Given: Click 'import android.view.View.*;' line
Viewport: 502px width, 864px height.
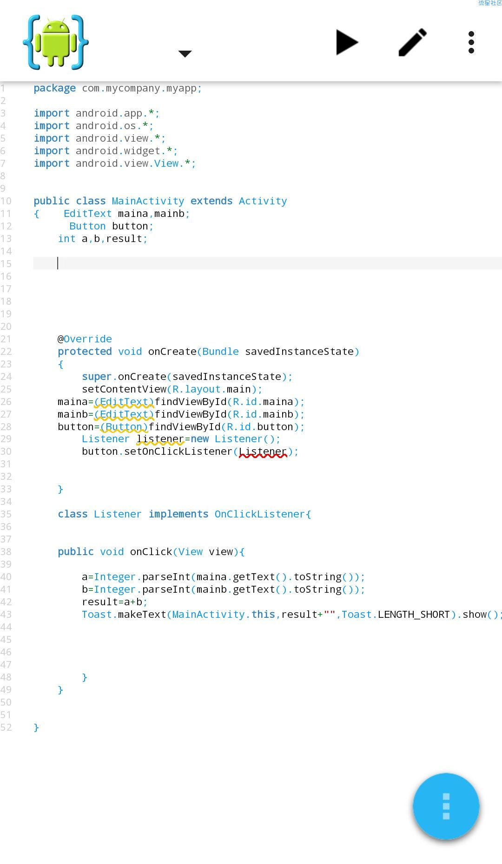Looking at the screenshot, I should coord(115,164).
